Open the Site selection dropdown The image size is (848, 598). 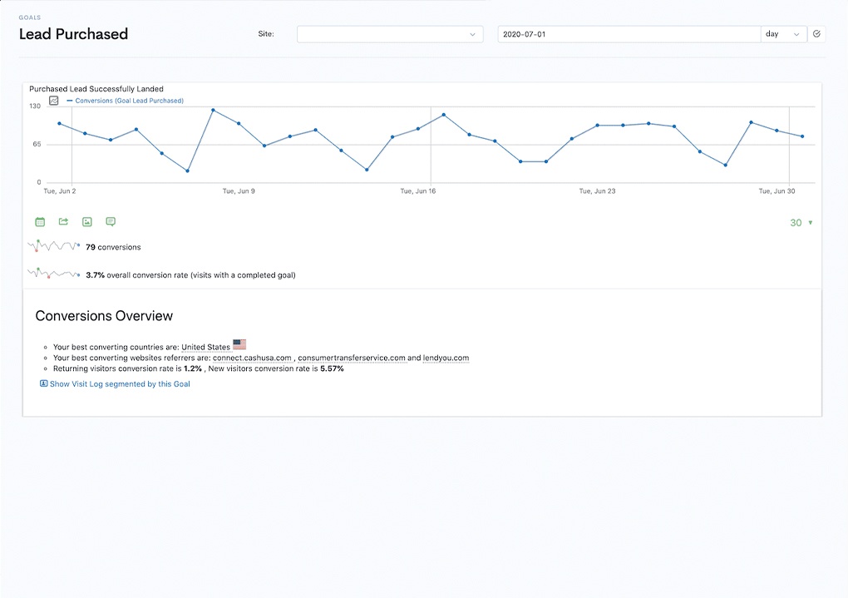pos(389,34)
